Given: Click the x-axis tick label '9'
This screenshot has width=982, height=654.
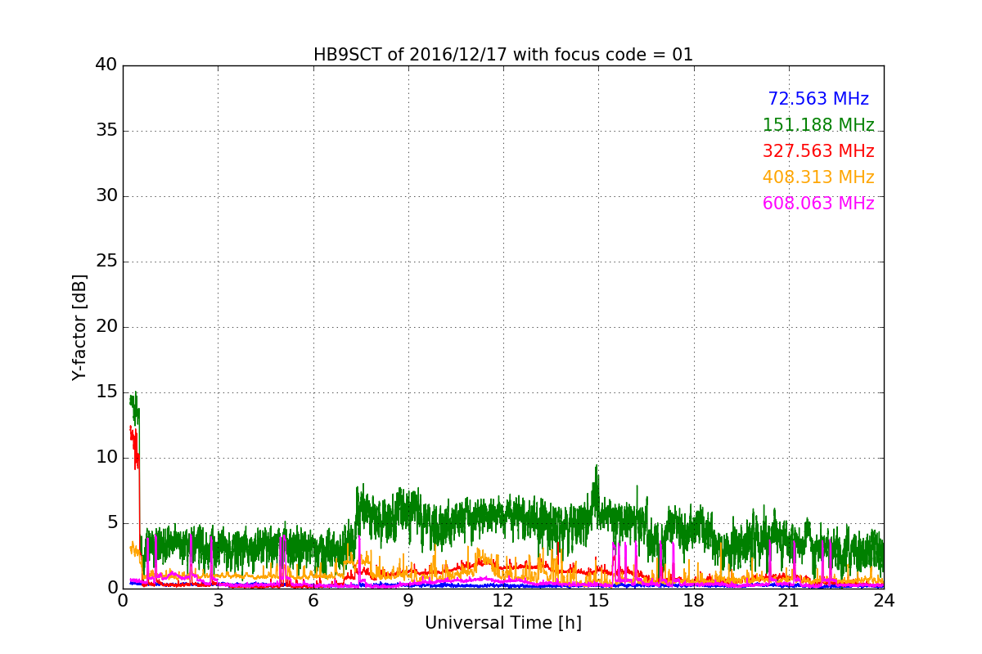Looking at the screenshot, I should 408,600.
